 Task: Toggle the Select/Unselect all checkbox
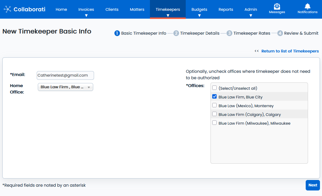(x=215, y=88)
